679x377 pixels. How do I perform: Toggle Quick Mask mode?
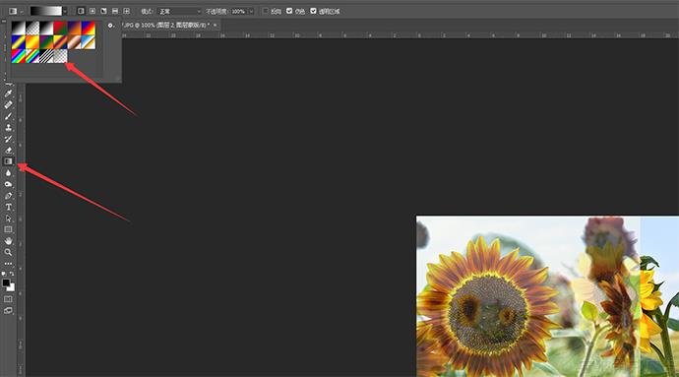click(8, 299)
